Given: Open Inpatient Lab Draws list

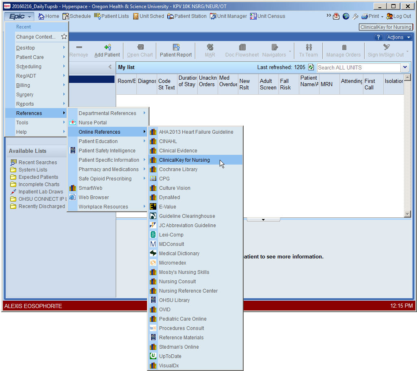Looking at the screenshot, I should coord(37,192).
